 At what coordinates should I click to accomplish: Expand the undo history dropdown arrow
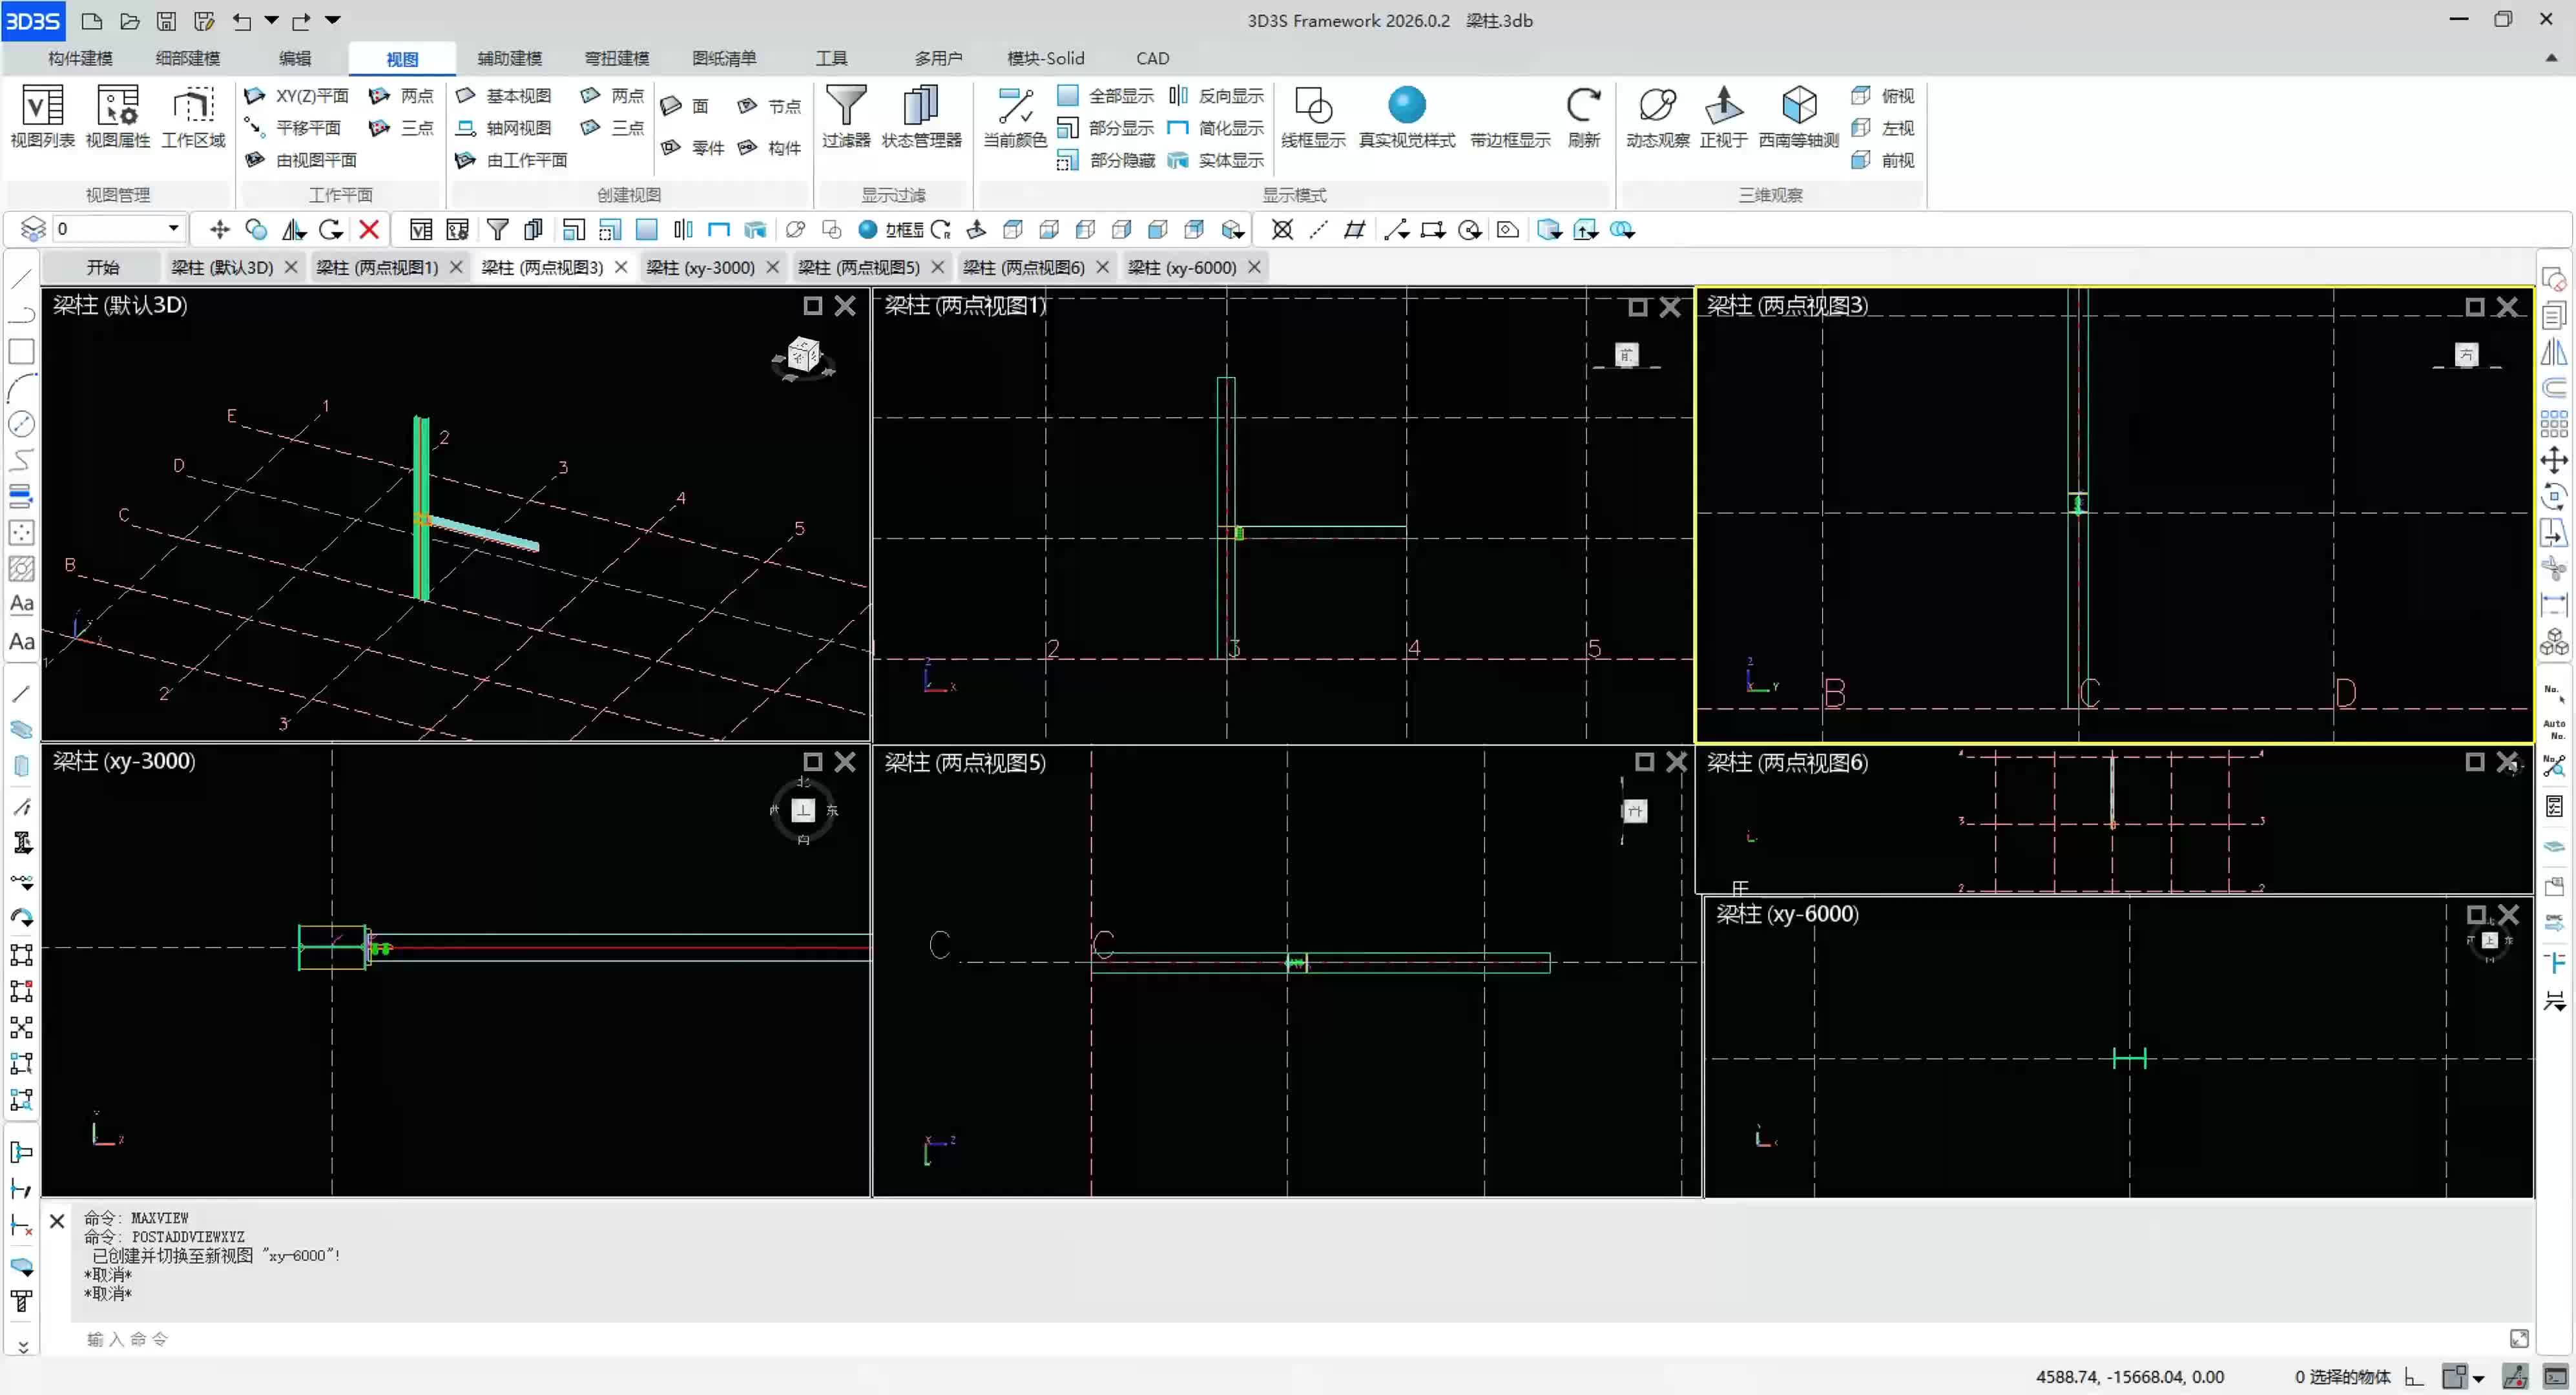pyautogui.click(x=272, y=20)
